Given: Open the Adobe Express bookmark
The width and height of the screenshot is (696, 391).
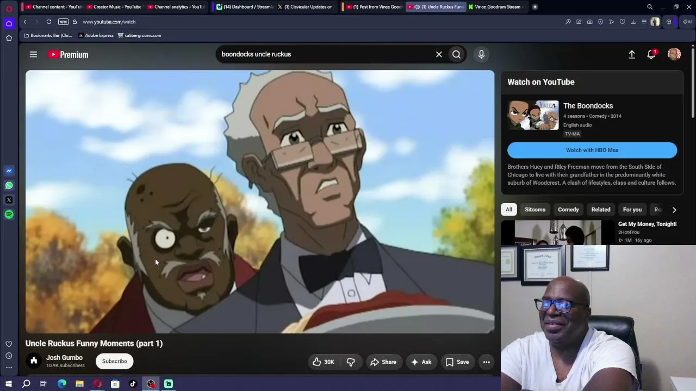Looking at the screenshot, I should (x=96, y=35).
